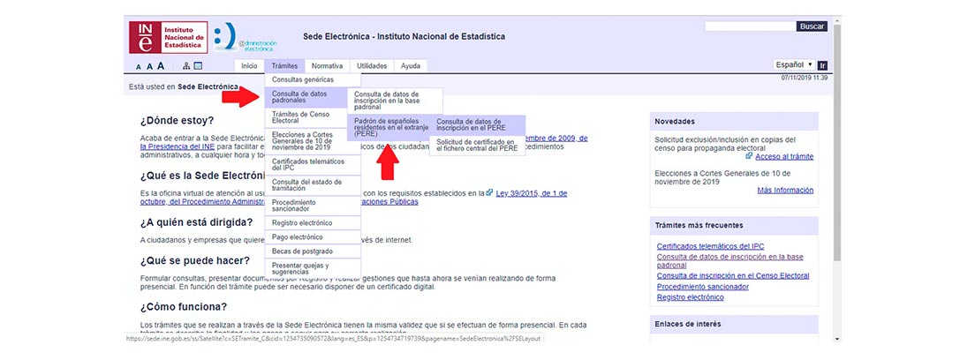The image size is (975, 360).
Task: Open the site map icon
Action: [186, 66]
